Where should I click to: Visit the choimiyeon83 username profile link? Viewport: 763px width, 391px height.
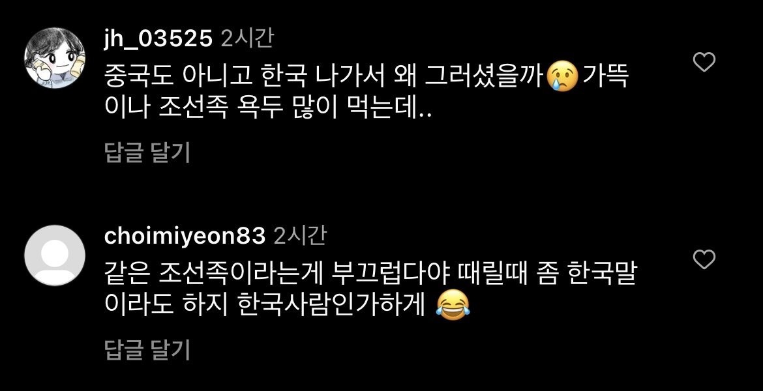click(x=185, y=237)
